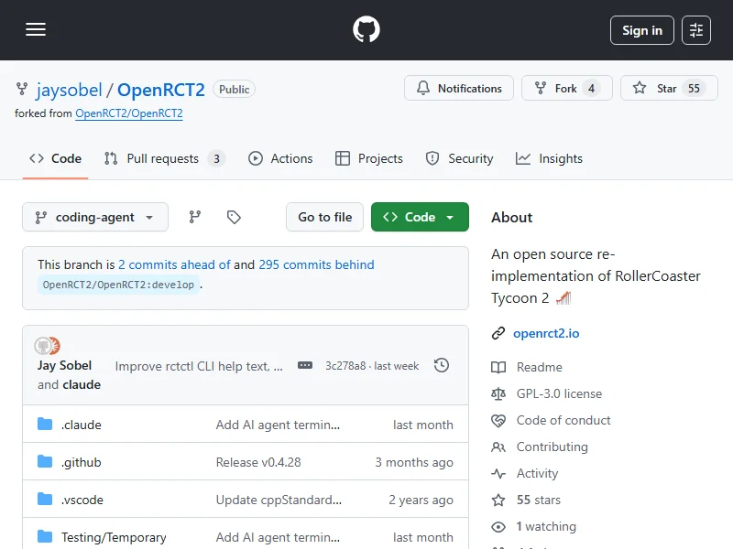
Task: Click the Sign in button
Action: [641, 30]
